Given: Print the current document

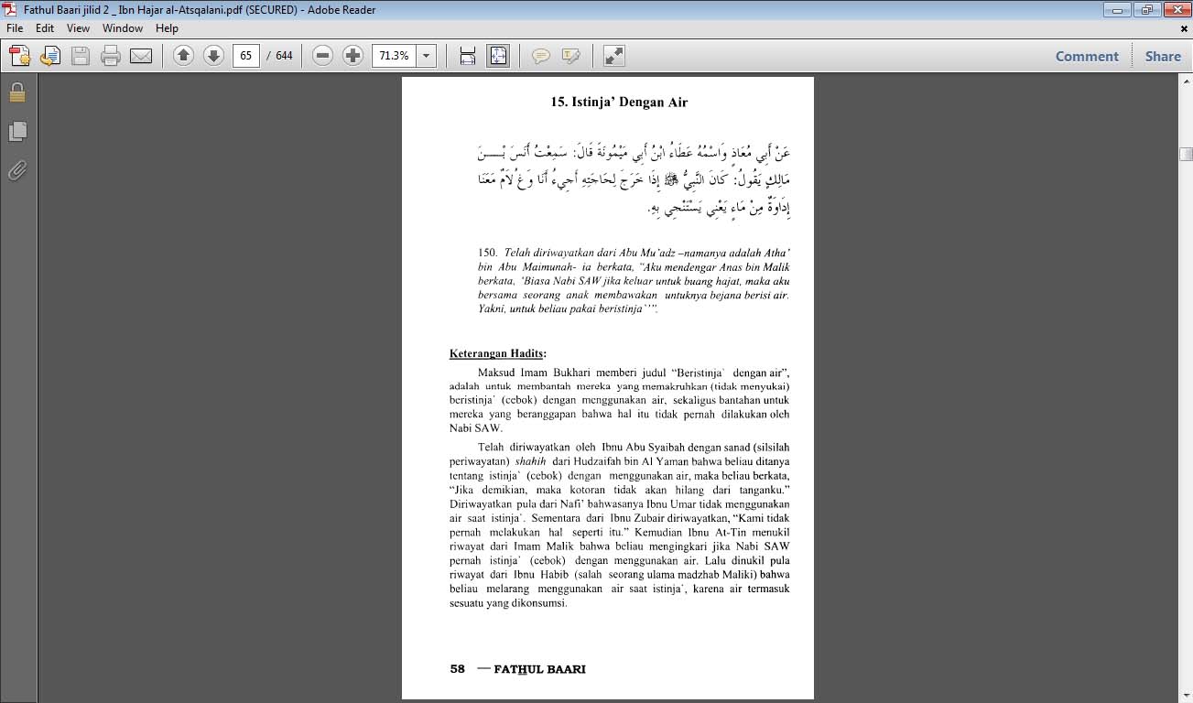Looking at the screenshot, I should pyautogui.click(x=110, y=55).
